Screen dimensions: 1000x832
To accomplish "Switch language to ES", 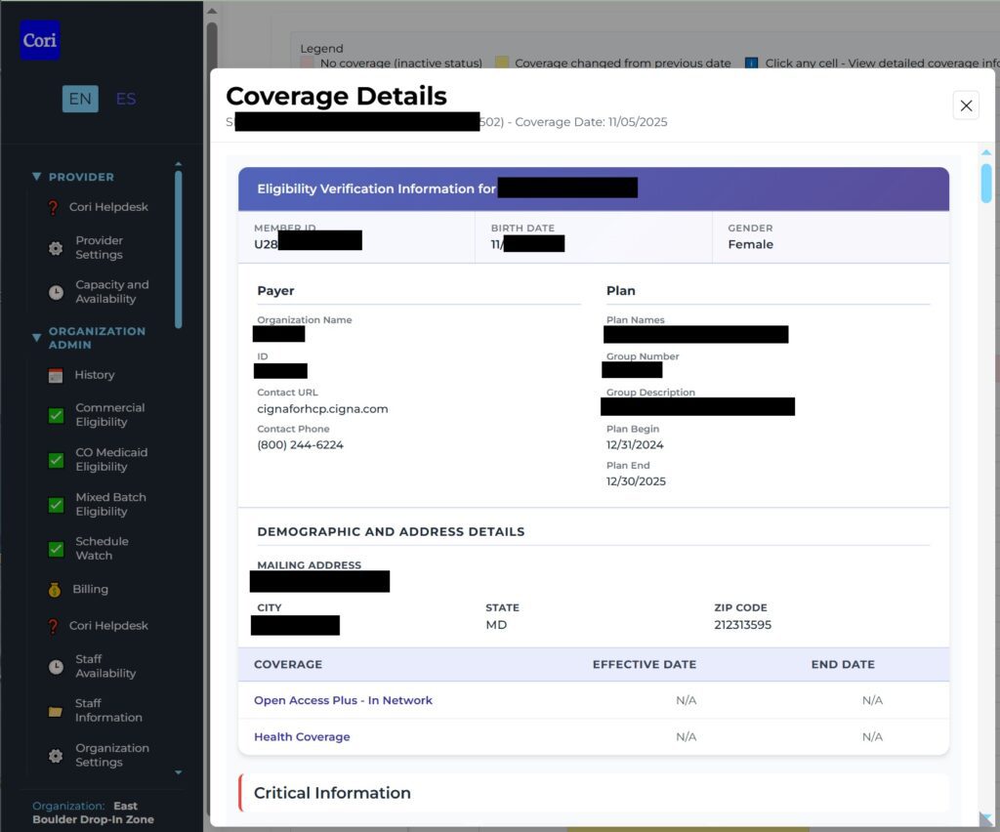I will [x=126, y=99].
